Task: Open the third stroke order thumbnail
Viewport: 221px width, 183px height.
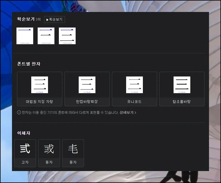Action: [x=67, y=36]
